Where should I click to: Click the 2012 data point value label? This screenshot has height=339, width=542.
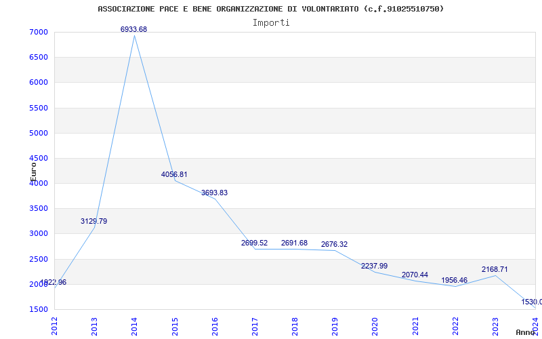[54, 282]
